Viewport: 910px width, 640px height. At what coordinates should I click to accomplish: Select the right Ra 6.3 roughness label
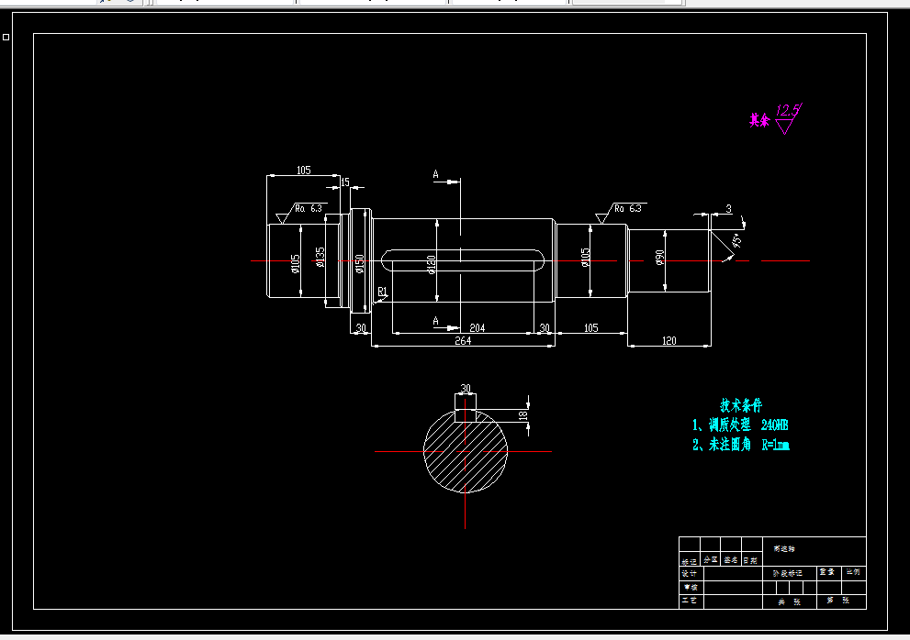(628, 208)
